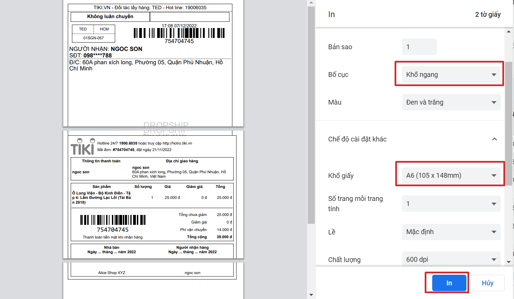
Task: Click 'Phí vận chuyển' row in invoice
Action: point(206,230)
